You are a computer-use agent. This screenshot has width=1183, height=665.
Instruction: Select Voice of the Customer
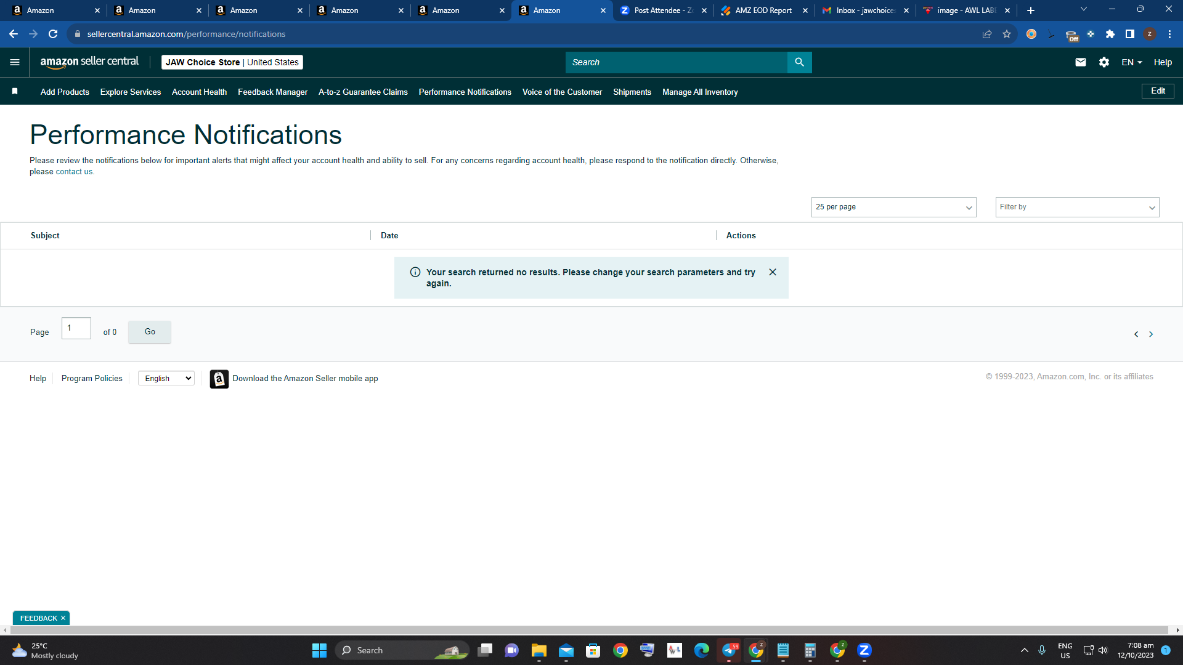562,92
